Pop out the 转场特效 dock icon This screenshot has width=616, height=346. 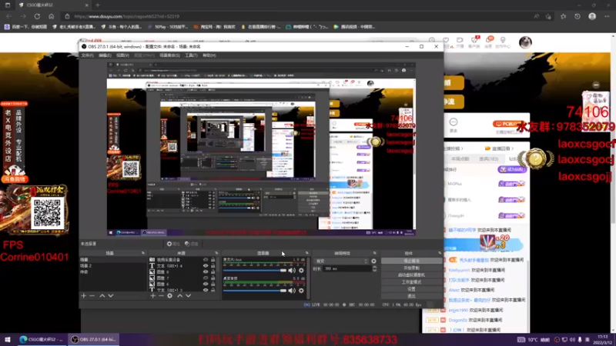tap(375, 254)
